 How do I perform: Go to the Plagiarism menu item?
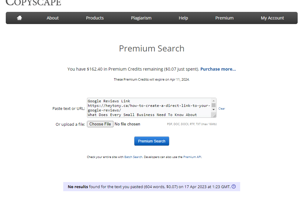[x=141, y=18]
